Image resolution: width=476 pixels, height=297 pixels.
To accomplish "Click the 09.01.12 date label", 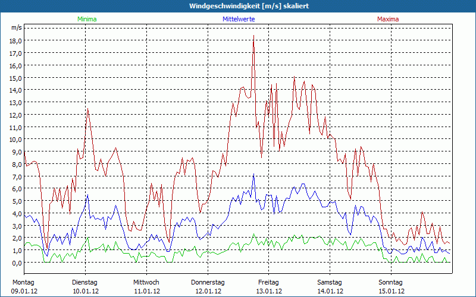I will pyautogui.click(x=24, y=291).
